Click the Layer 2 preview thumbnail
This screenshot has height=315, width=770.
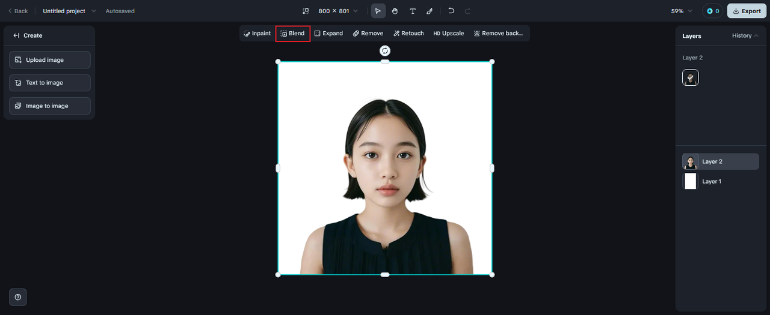691,77
